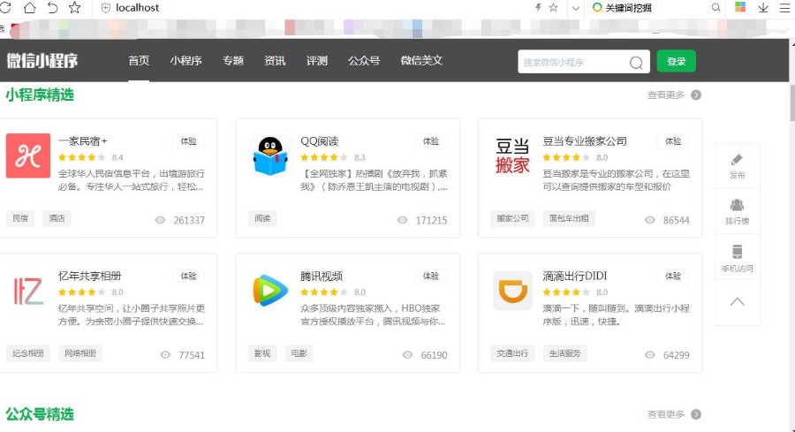Click the 一家民宿+ app icon

tap(28, 155)
